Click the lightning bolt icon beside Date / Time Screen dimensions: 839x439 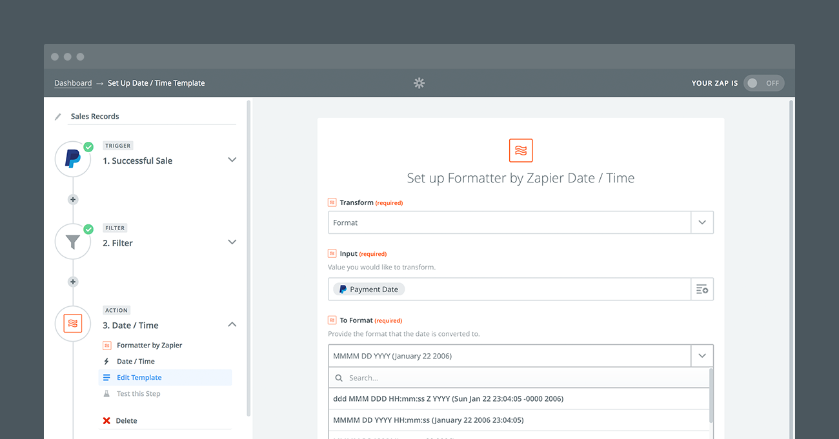pyautogui.click(x=106, y=362)
